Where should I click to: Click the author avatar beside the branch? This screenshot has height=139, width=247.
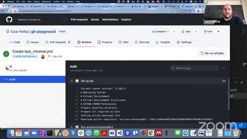[x=43, y=56]
